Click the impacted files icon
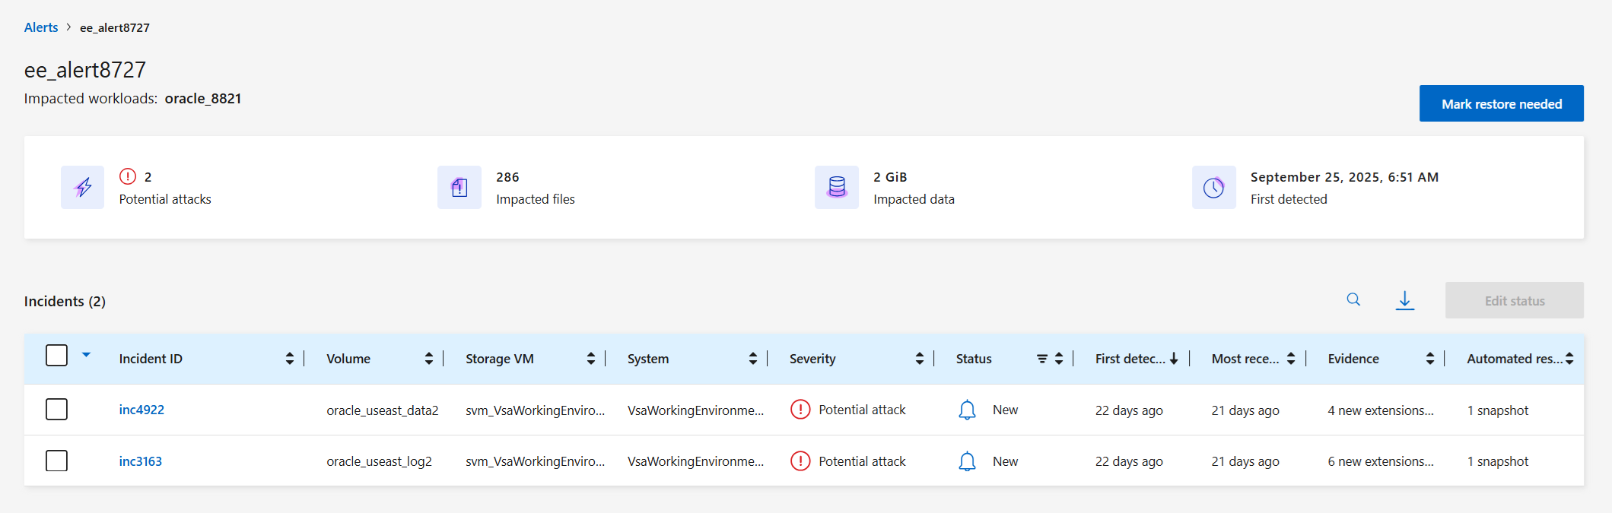This screenshot has height=513, width=1612. [459, 187]
